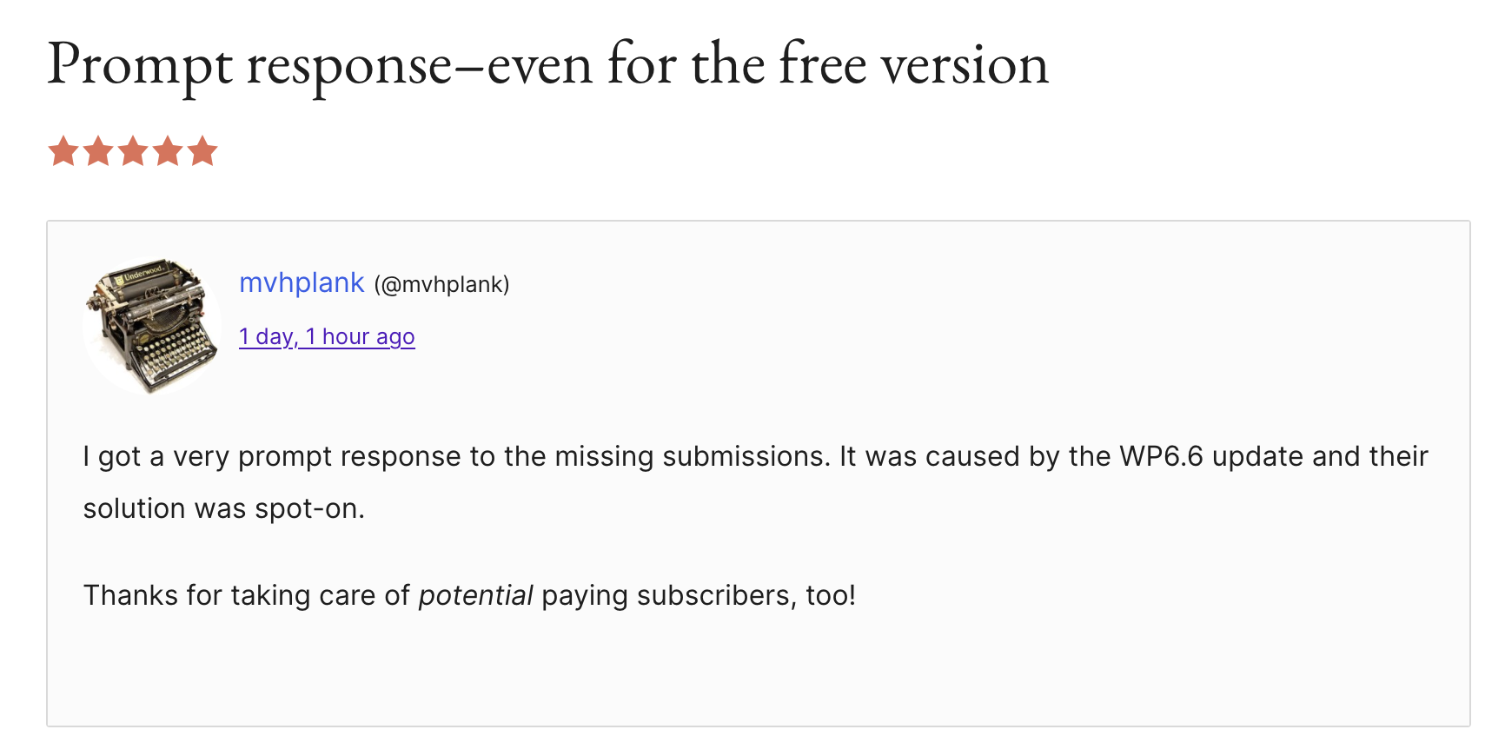Click the second rating star
This screenshot has height=756, width=1505.
point(98,152)
